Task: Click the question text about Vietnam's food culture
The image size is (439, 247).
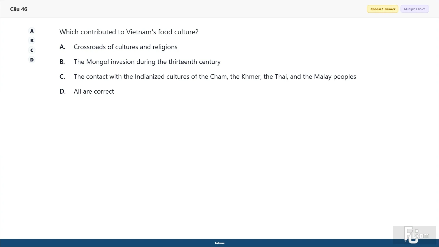Action: (x=129, y=32)
